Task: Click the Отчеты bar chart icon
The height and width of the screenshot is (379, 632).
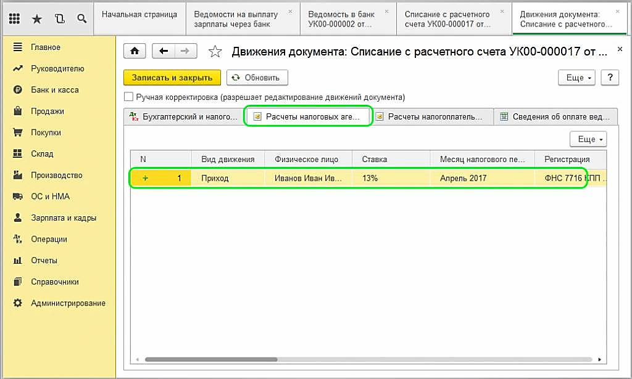Action: [18, 260]
